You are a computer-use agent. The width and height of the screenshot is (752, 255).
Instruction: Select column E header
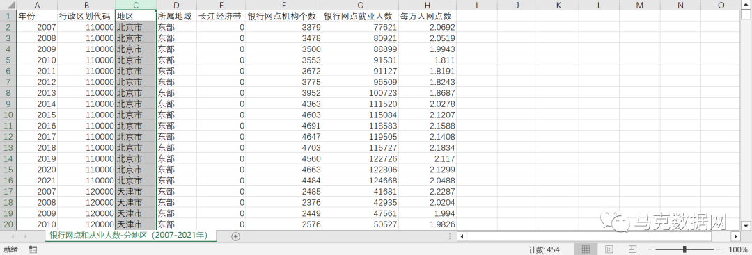click(221, 5)
